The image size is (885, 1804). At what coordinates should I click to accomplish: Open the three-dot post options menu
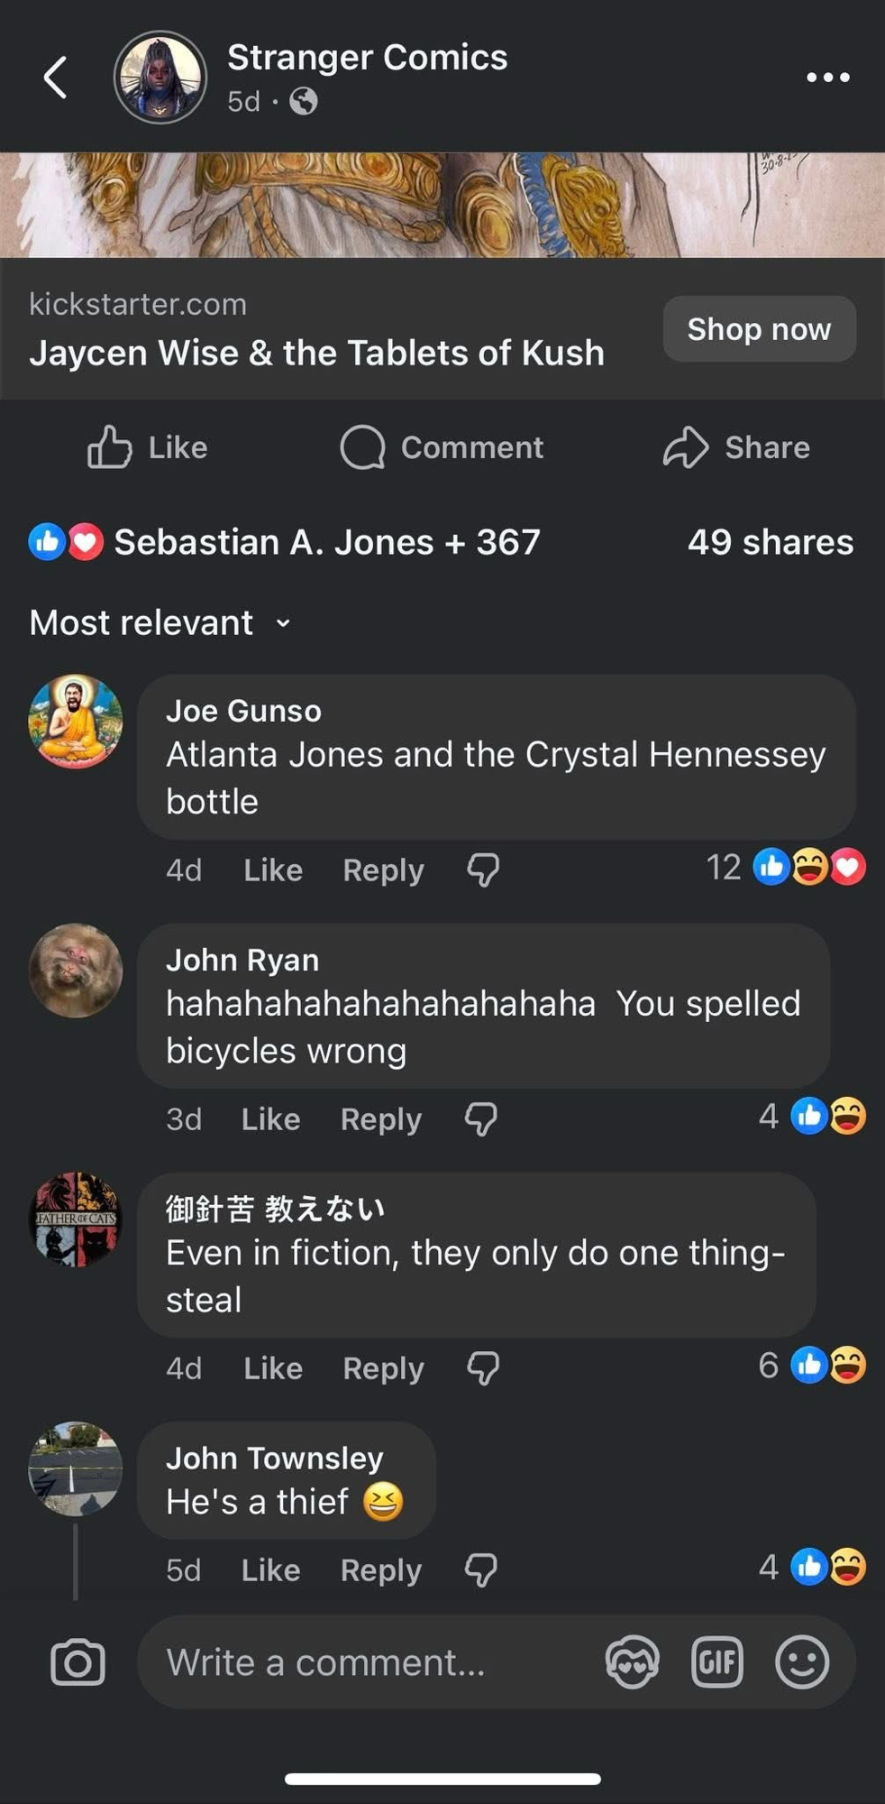click(x=827, y=78)
